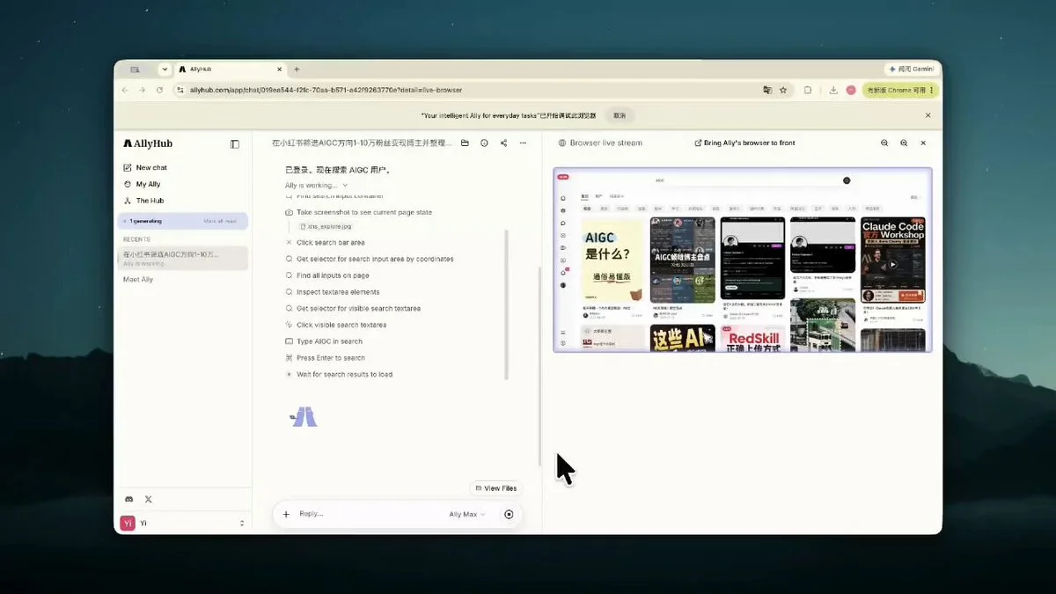Stop generation with the stop button

[509, 514]
